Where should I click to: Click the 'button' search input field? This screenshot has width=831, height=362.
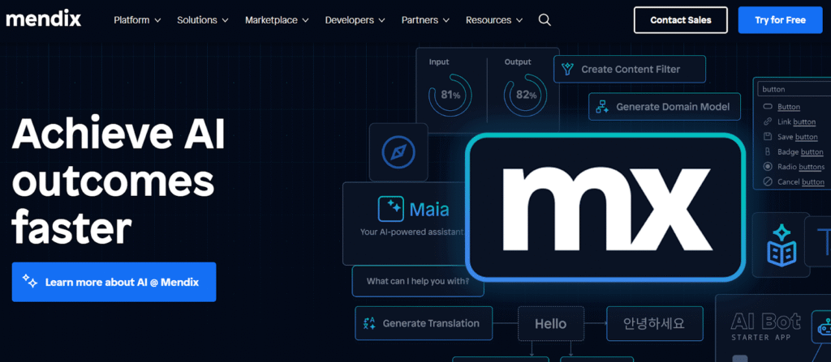pos(794,89)
